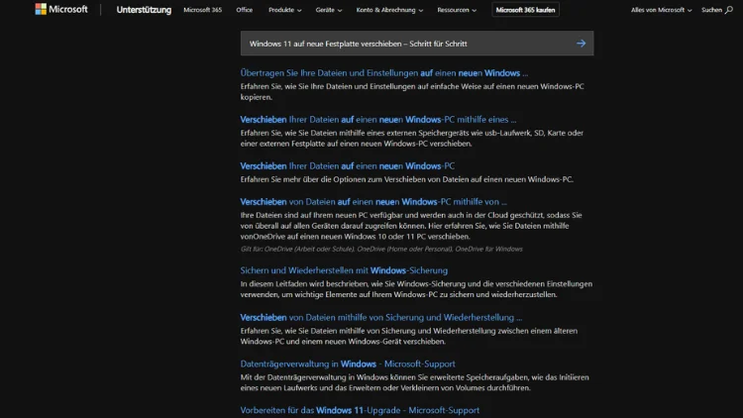Open 'Übertragen Sie Ihre Dateien und Einstellungen' result

(x=383, y=73)
